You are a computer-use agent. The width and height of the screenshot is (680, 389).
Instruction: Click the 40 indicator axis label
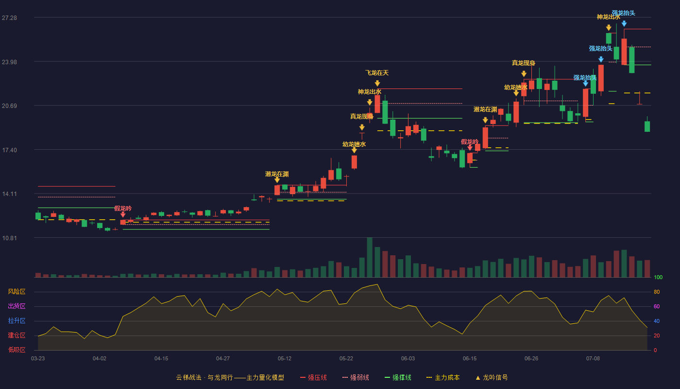click(x=657, y=321)
